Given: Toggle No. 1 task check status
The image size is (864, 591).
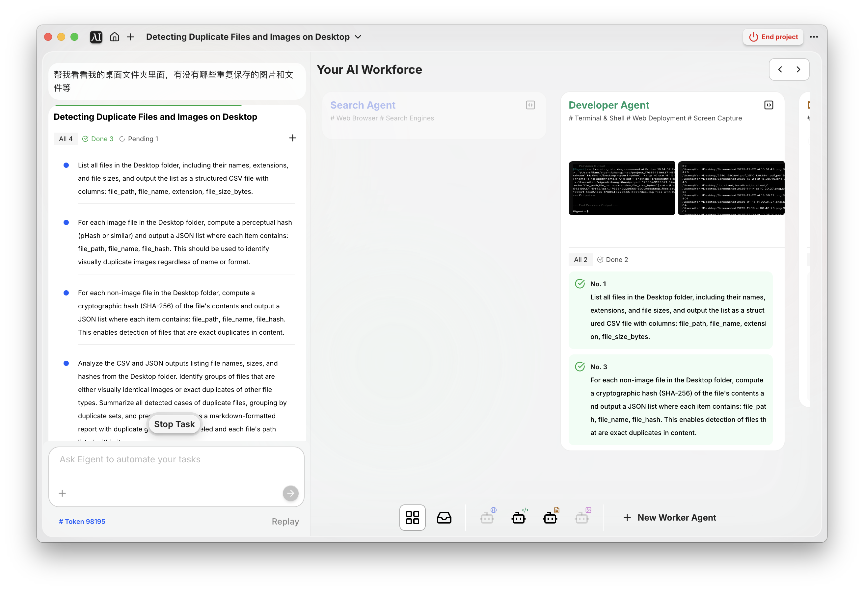Looking at the screenshot, I should (x=580, y=284).
